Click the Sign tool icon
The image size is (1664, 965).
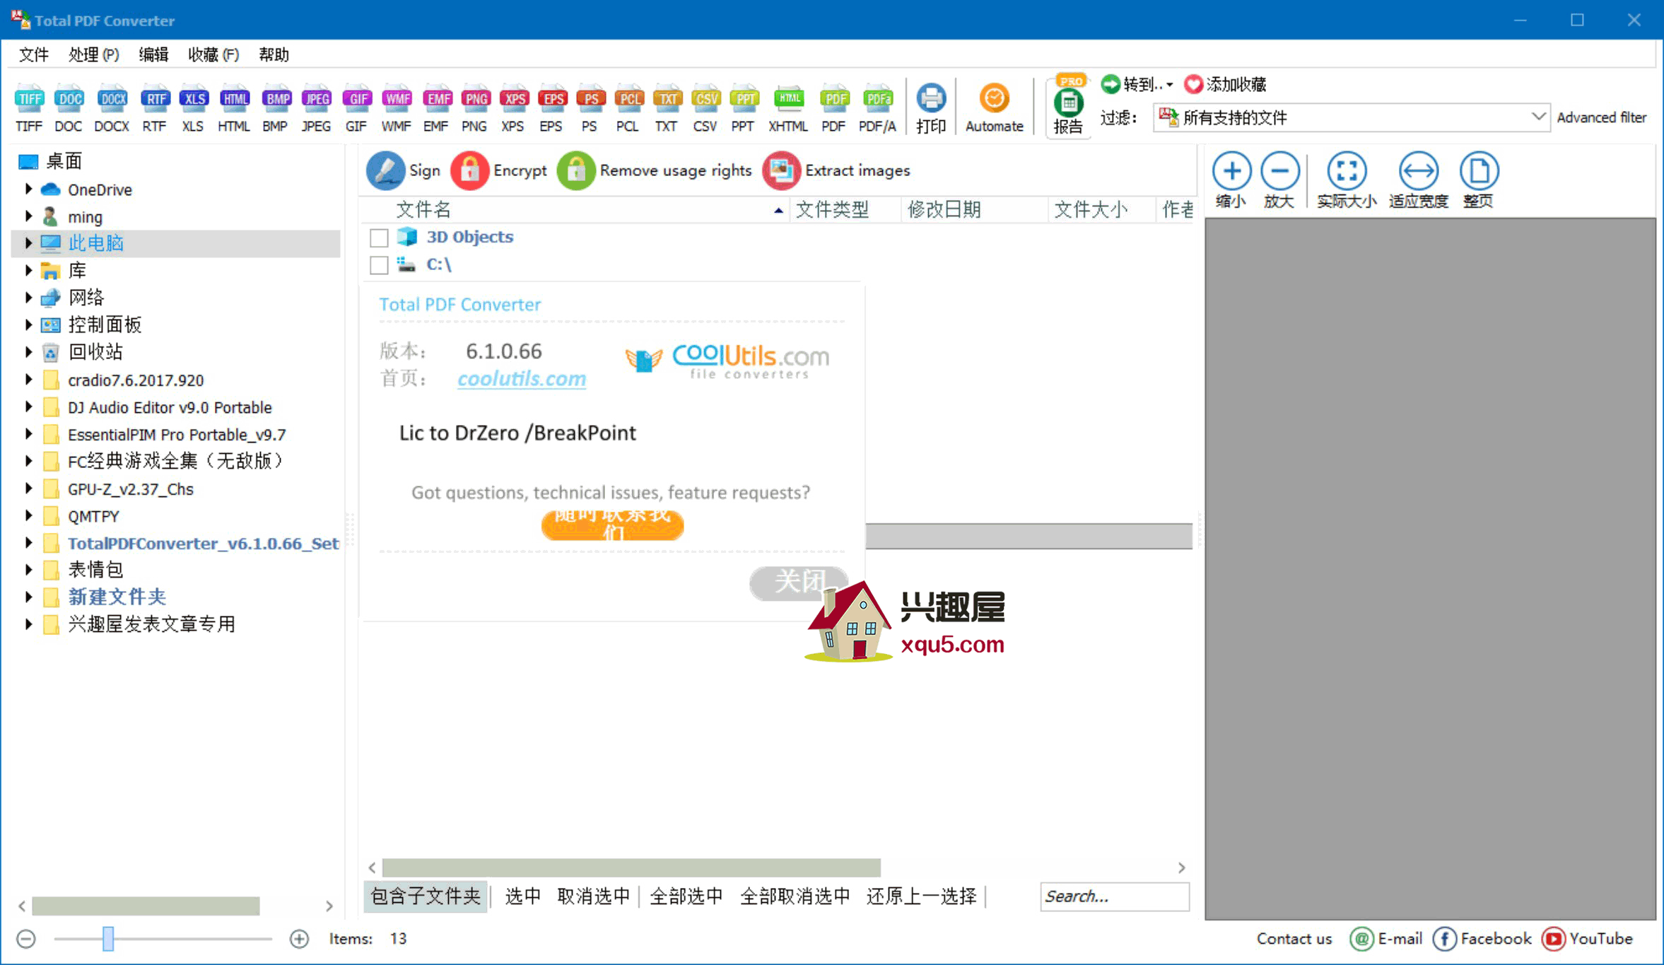tap(385, 170)
